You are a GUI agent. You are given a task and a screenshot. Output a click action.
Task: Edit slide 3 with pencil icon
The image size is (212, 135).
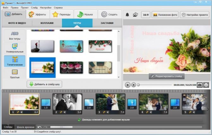104,112
